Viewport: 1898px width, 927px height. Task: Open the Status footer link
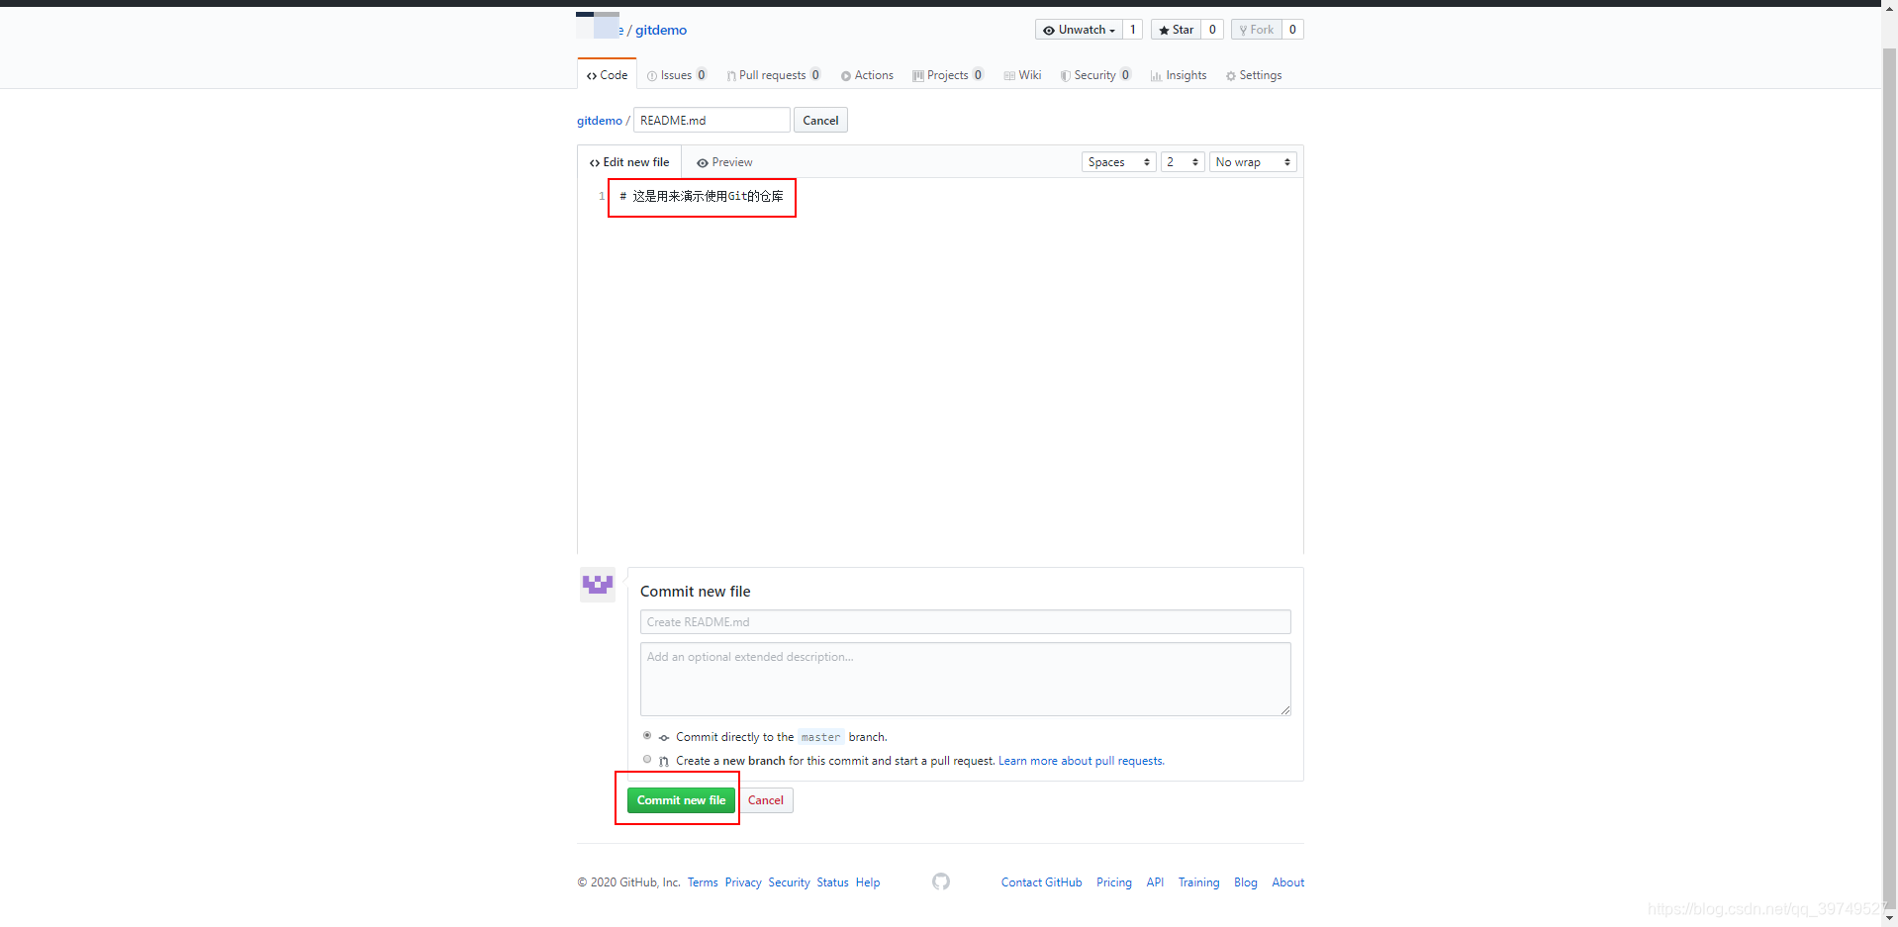[832, 882]
